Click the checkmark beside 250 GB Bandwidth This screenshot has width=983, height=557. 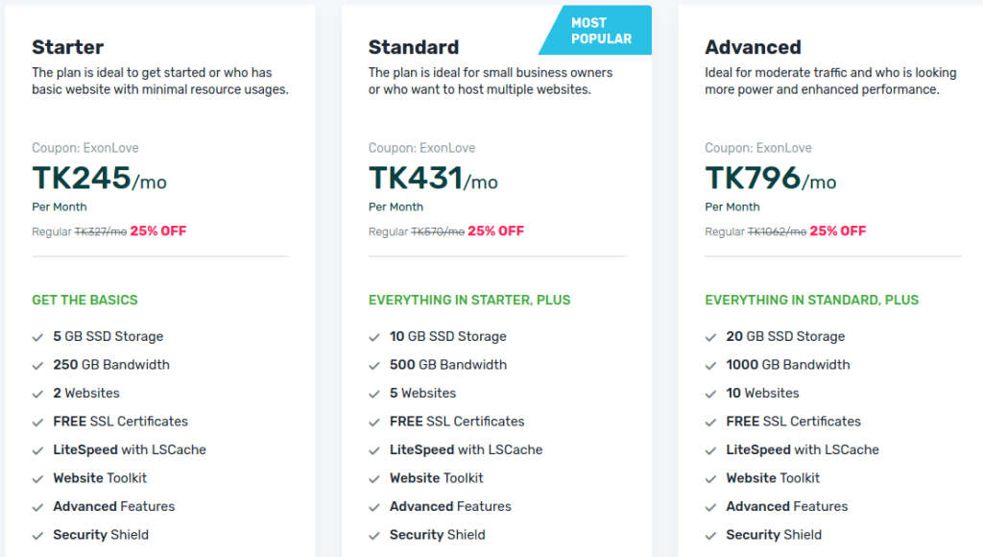[37, 365]
